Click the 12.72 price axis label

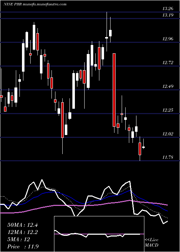168,63
